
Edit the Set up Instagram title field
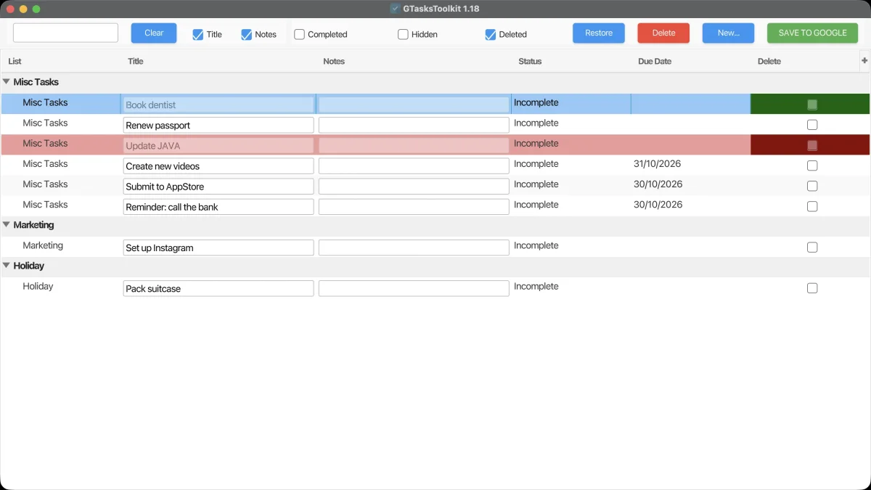(x=218, y=248)
